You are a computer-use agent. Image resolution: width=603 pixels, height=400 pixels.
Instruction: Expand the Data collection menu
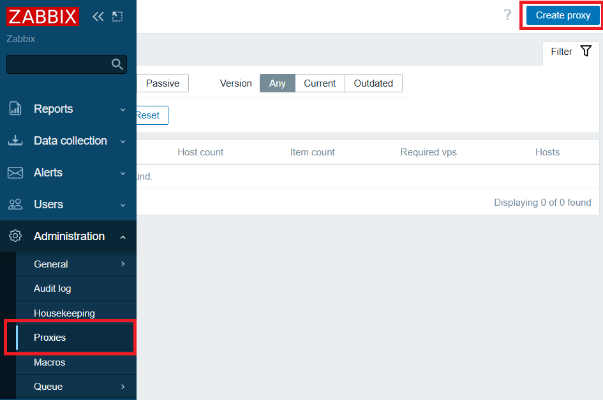pyautogui.click(x=70, y=141)
